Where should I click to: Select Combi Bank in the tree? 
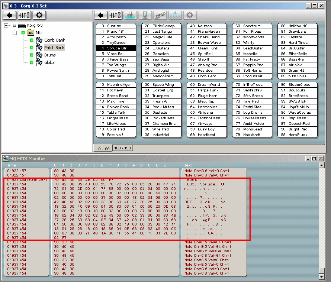click(55, 40)
